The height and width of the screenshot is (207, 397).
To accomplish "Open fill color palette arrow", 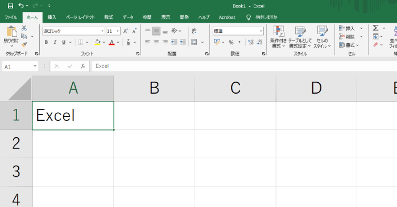I will [x=104, y=43].
